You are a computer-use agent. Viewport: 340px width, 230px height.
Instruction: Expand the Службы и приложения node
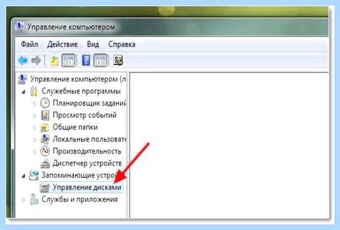click(23, 200)
